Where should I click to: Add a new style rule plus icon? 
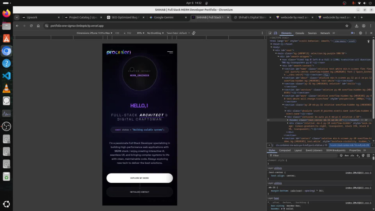point(358,156)
